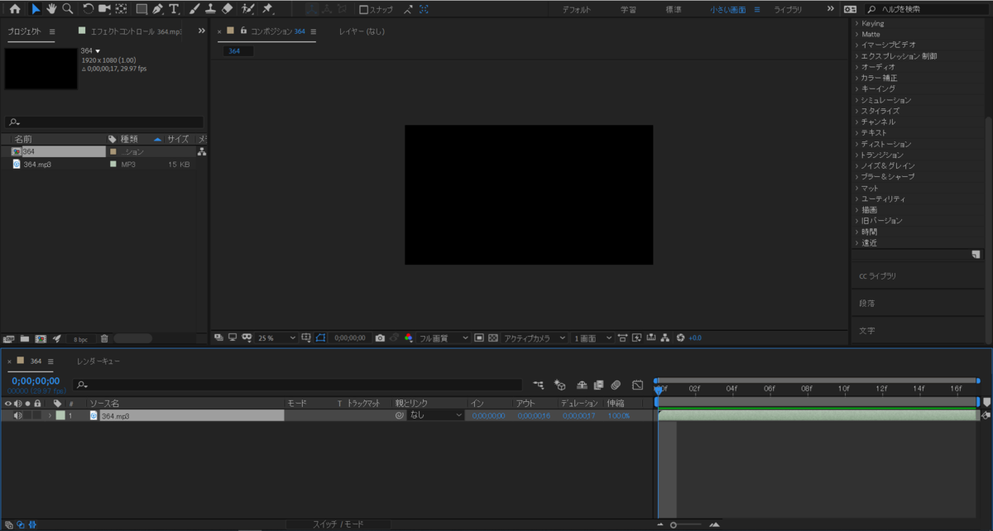This screenshot has height=531, width=993.
Task: Toggle the transparency grid icon in viewer
Action: 492,338
